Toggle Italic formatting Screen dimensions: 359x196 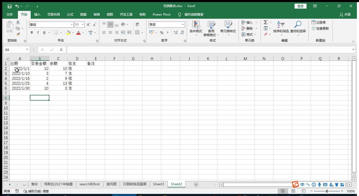[x=38, y=32]
